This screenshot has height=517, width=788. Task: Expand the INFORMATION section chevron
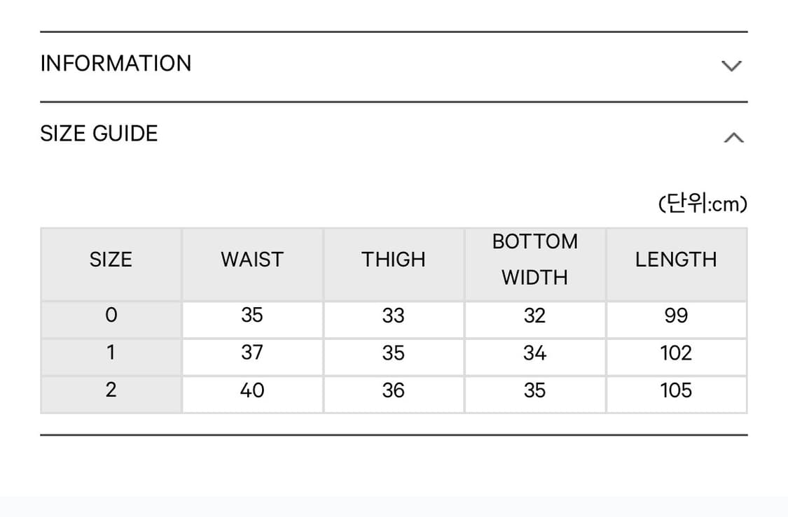pyautogui.click(x=731, y=66)
